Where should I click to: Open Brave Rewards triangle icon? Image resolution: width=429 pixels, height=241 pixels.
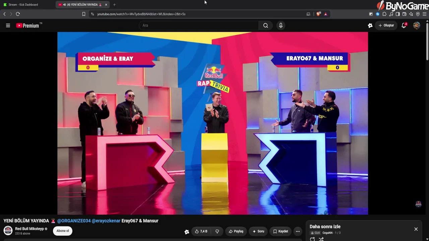coord(325,14)
